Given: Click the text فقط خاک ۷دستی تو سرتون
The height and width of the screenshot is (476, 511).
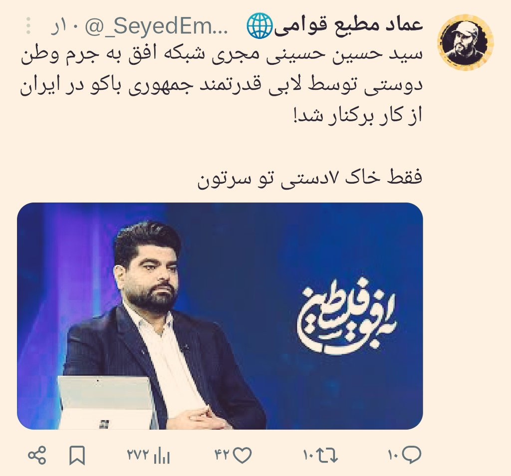Looking at the screenshot, I should [x=309, y=178].
